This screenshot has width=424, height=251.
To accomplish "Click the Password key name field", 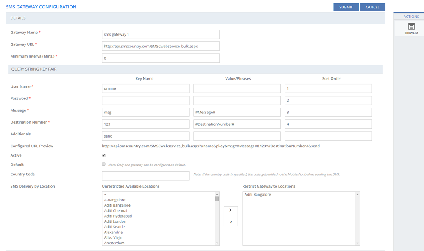I will point(145,100).
